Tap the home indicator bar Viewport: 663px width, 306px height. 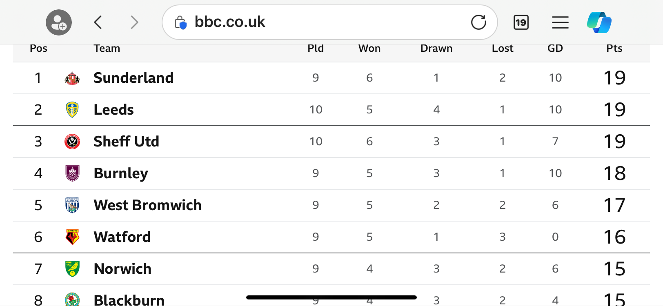331,297
